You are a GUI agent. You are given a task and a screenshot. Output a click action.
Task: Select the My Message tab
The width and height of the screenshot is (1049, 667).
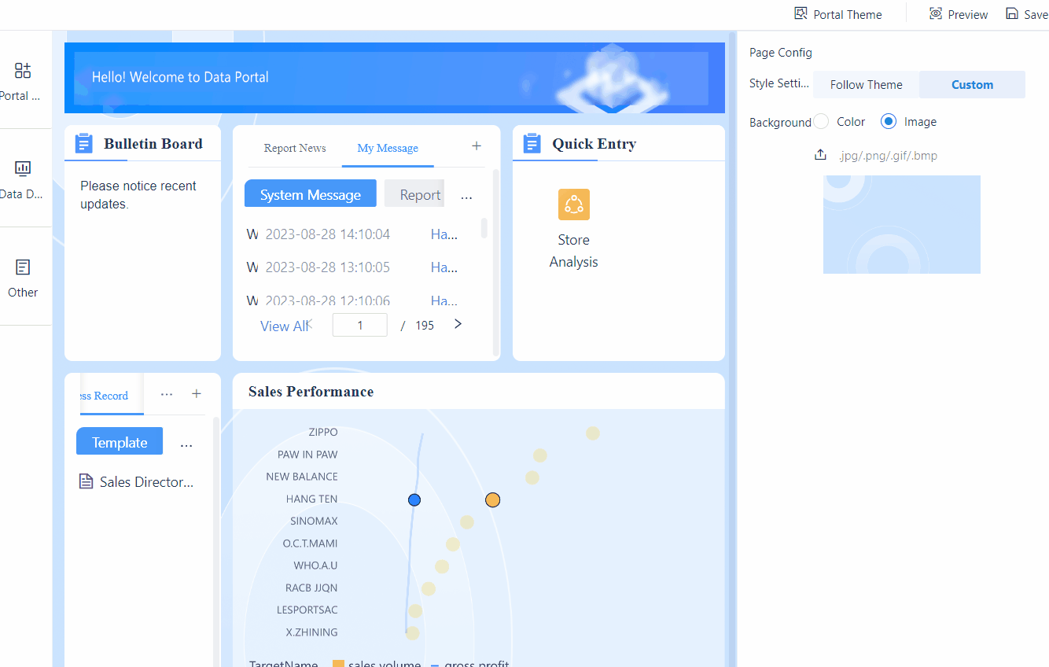[x=388, y=148]
